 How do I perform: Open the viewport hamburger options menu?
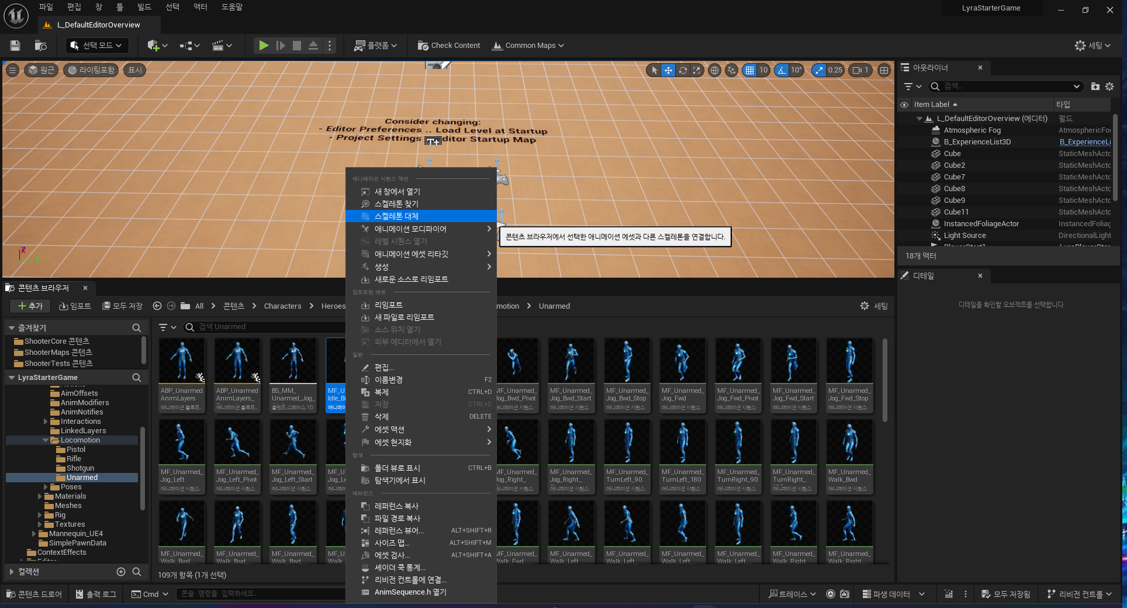click(x=12, y=70)
